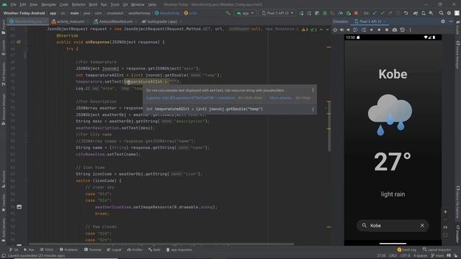Click Git update project arrow icon
Viewport: 461px width, 259px height.
(375, 13)
